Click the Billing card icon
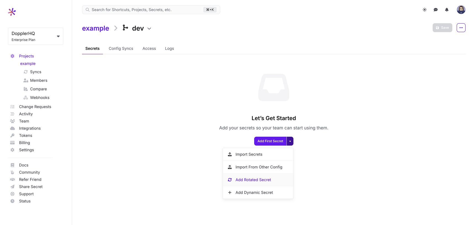The width and height of the screenshot is (473, 225). coord(12,143)
